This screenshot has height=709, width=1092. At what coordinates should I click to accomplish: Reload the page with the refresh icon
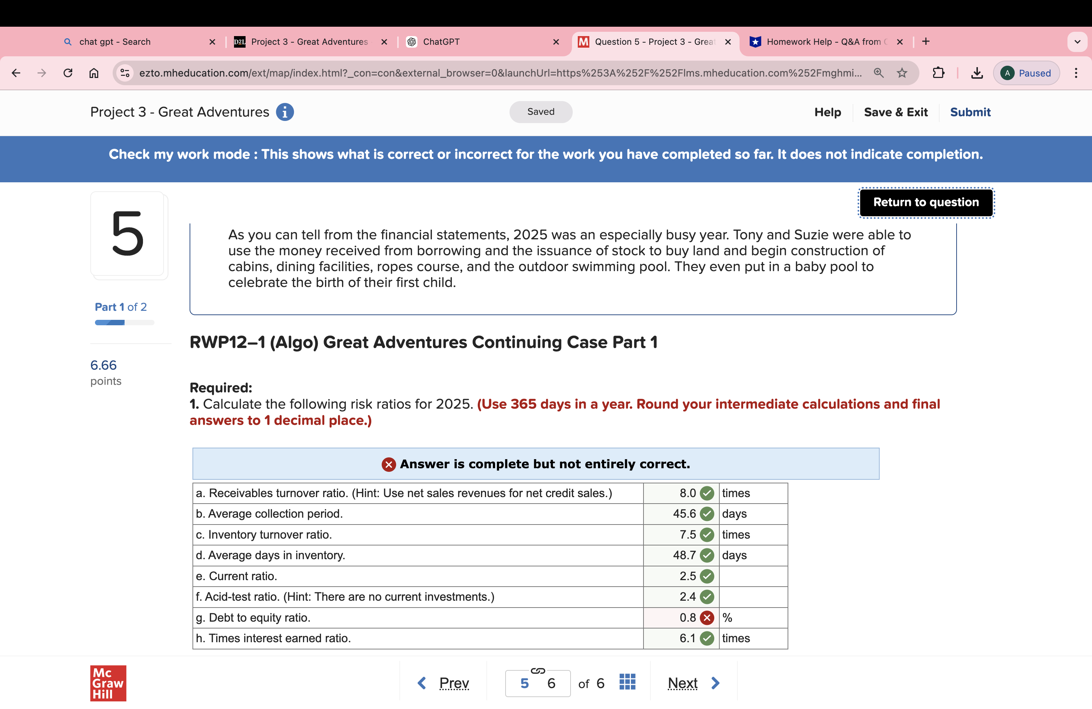pos(68,73)
